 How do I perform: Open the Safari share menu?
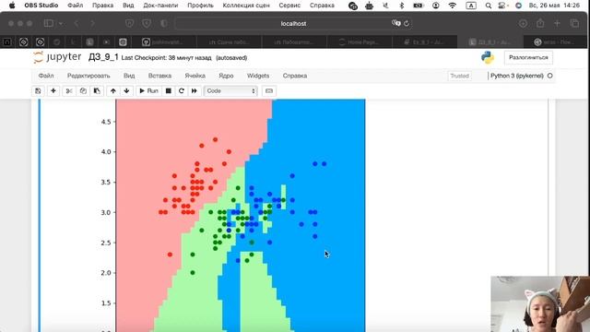[540, 23]
